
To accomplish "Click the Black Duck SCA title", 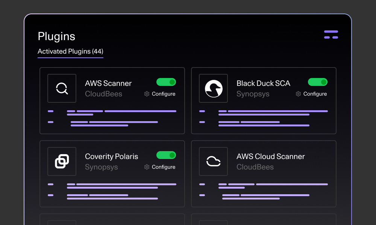I will coord(263,83).
